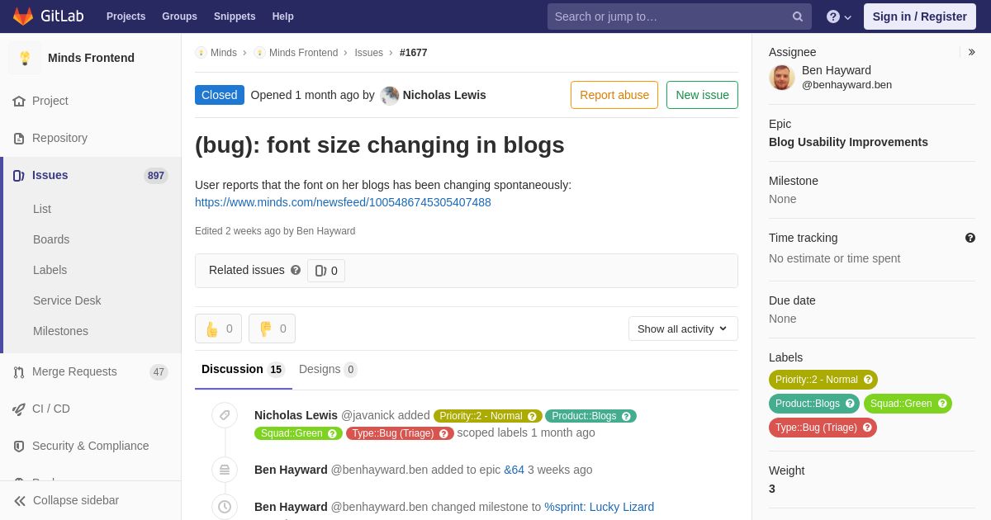Click the label activity timeline icon

click(x=225, y=415)
